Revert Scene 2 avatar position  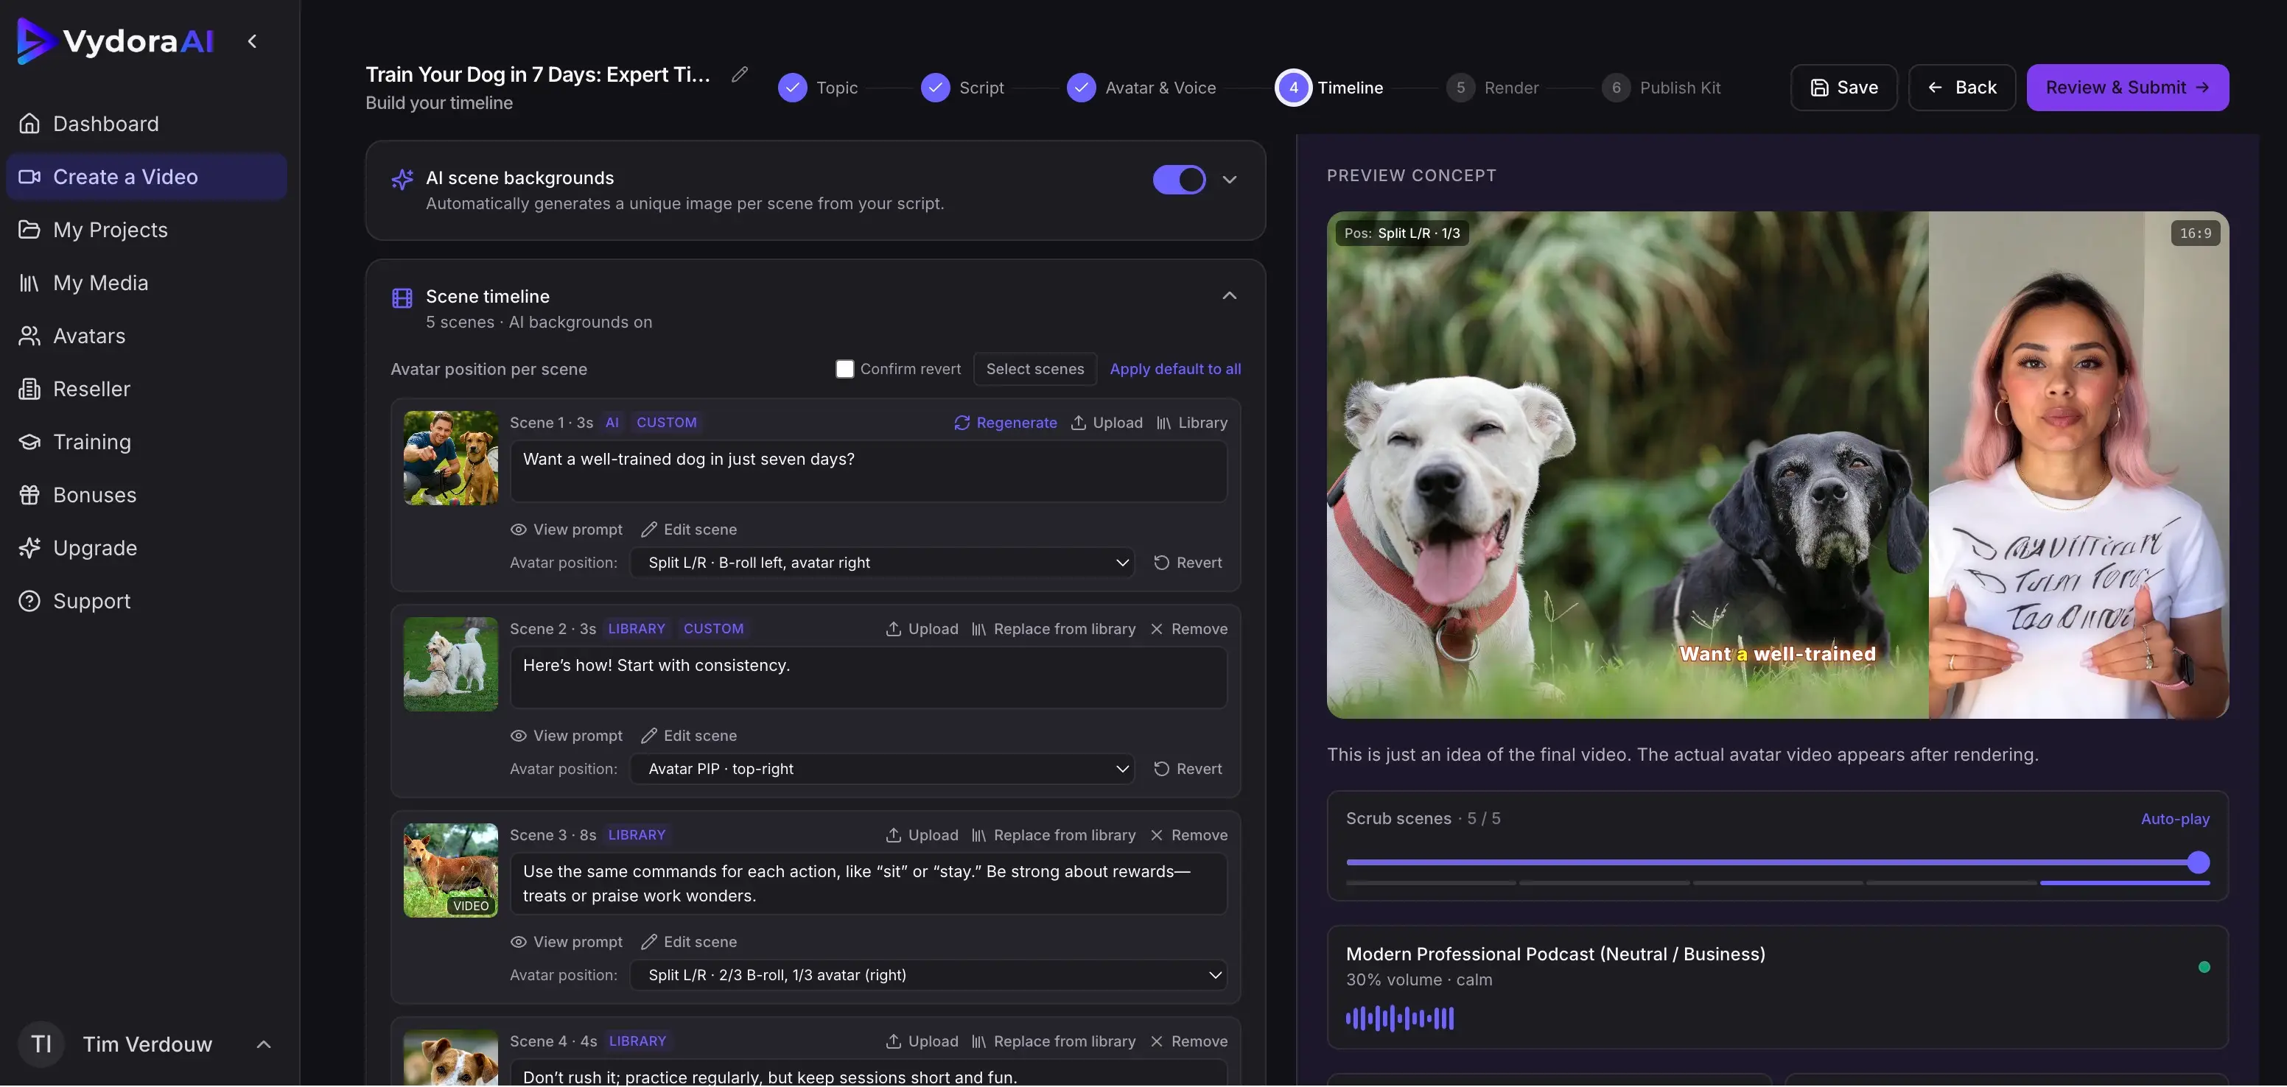point(1188,770)
